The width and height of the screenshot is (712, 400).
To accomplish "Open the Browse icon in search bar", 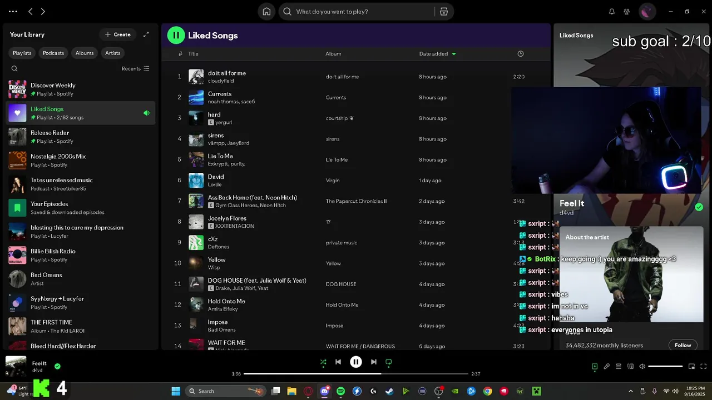I will pyautogui.click(x=443, y=12).
